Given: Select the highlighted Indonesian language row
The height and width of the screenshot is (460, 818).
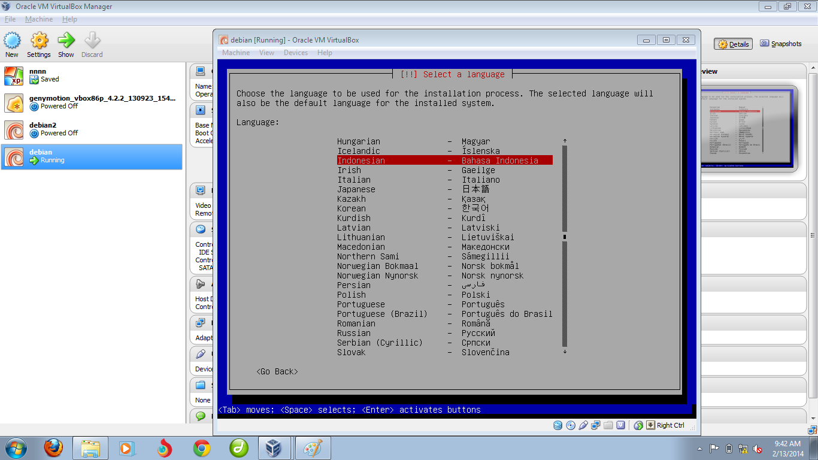Looking at the screenshot, I should (444, 161).
